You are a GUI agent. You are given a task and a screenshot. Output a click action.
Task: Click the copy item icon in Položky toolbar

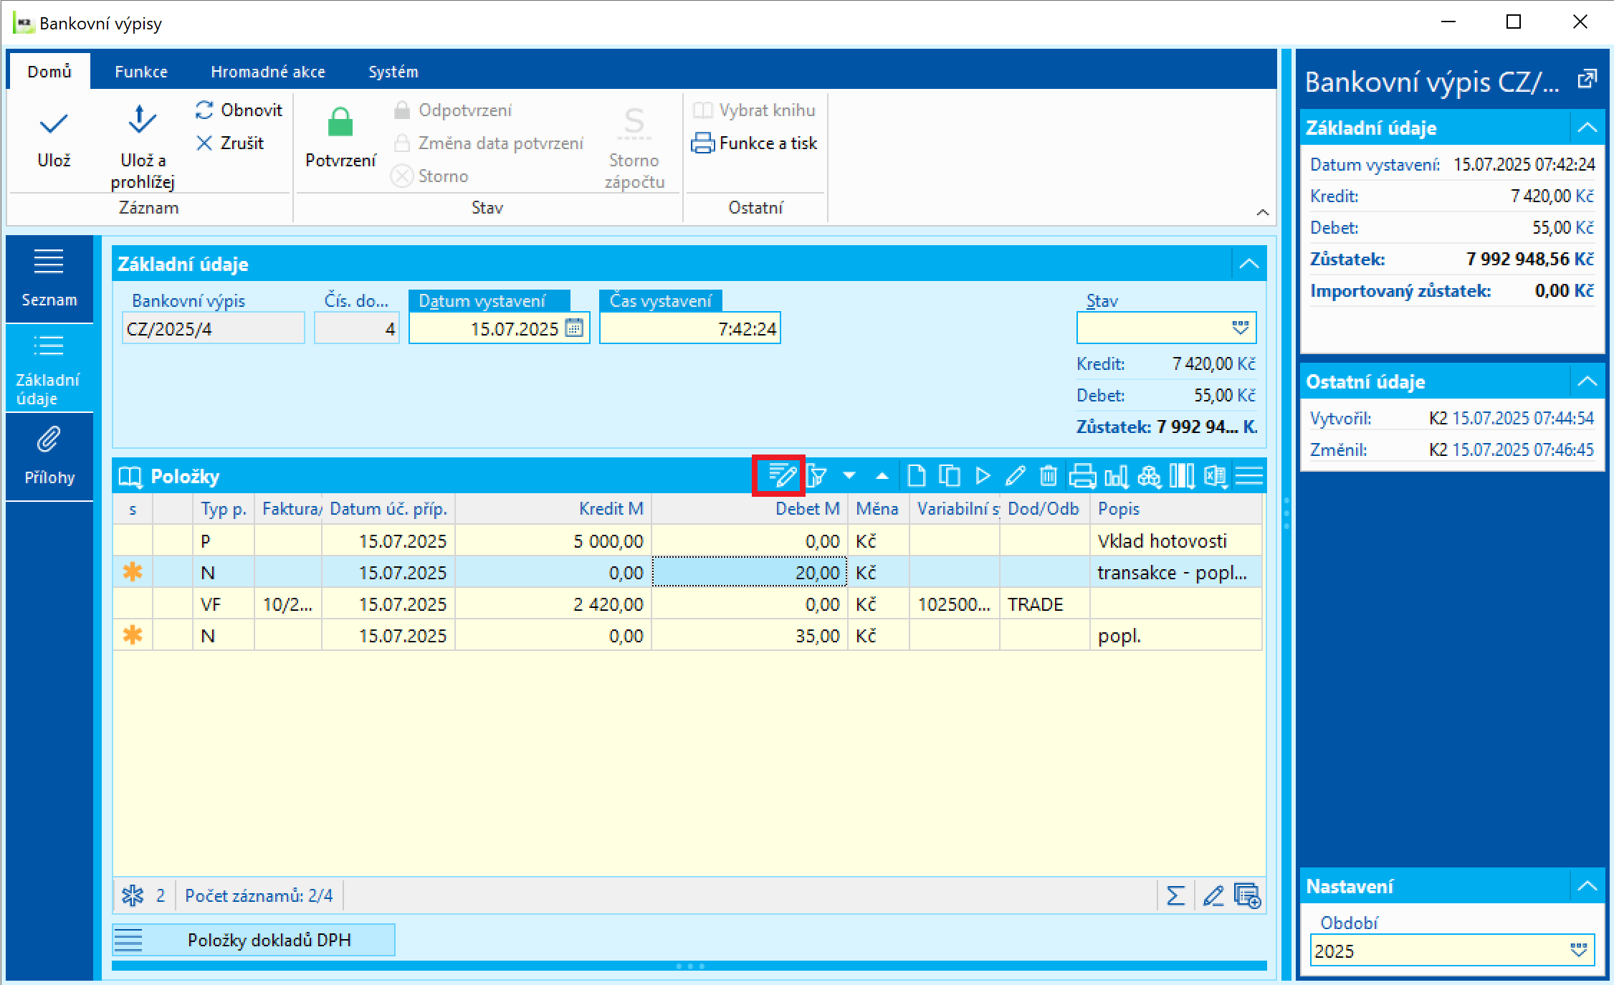949,476
